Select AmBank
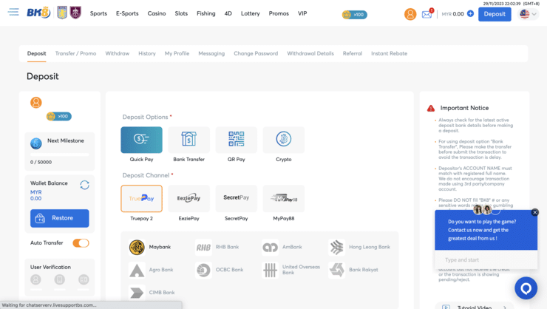Screen dimensions: 547x309 coord(282,247)
